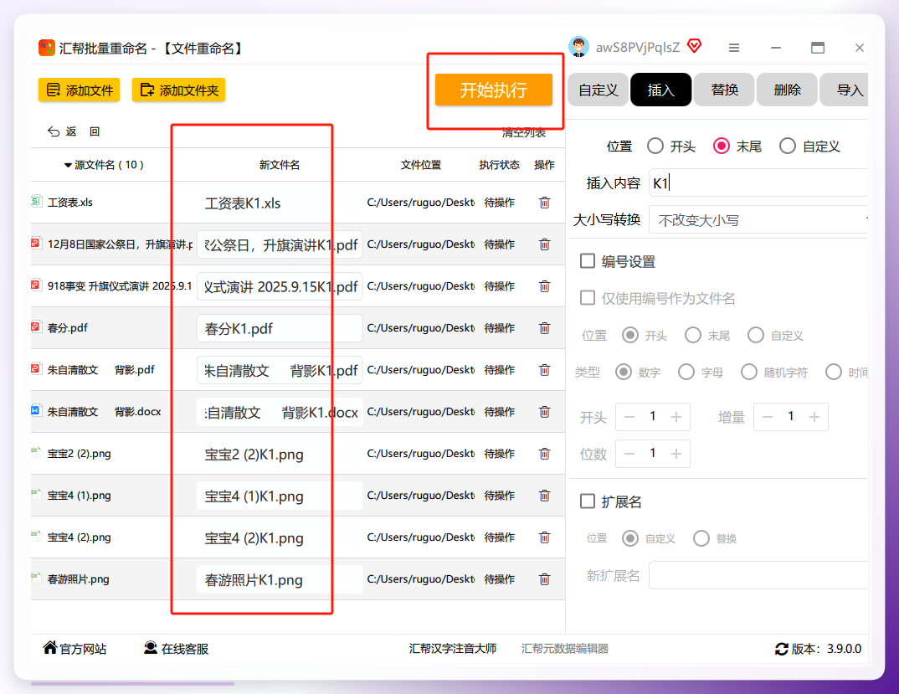899x694 pixels.
Task: Click the 返回 back arrow
Action: point(54,132)
